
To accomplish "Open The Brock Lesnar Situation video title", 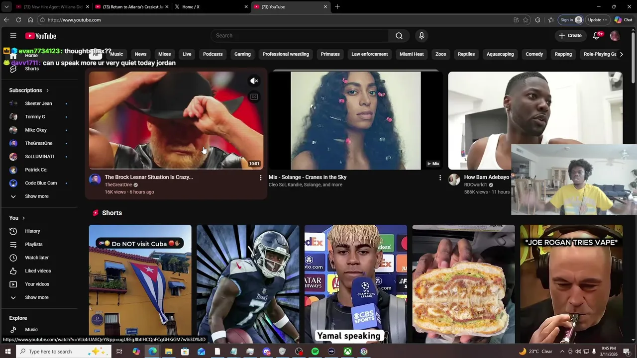I will click(x=149, y=177).
